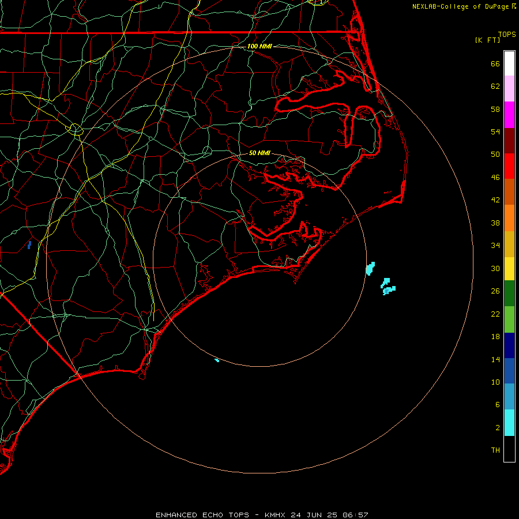519x519 pixels.
Task: Click the "66" legend value
Action: [495, 63]
